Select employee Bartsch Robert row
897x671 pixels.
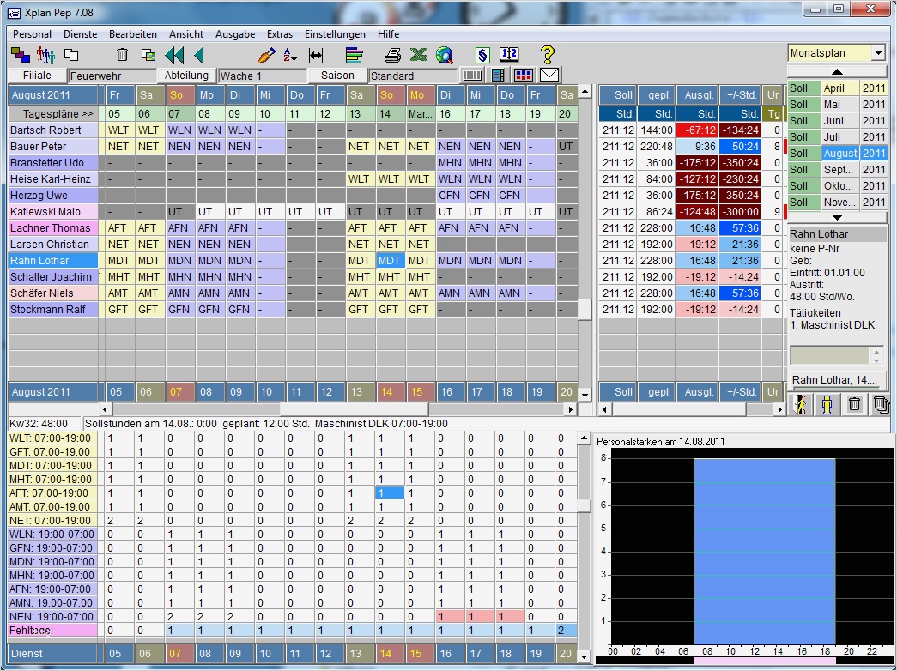pos(52,130)
